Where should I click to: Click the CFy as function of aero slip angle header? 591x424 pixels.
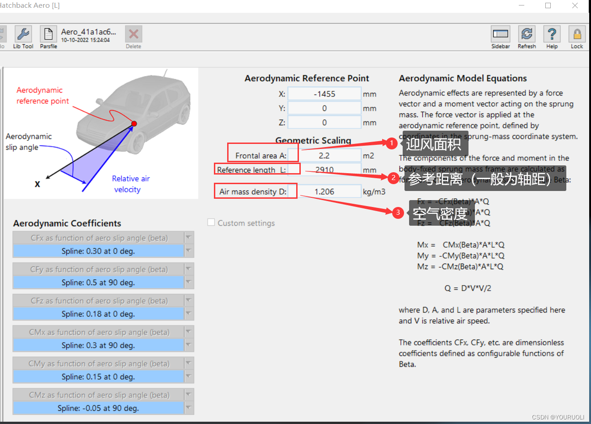(98, 269)
